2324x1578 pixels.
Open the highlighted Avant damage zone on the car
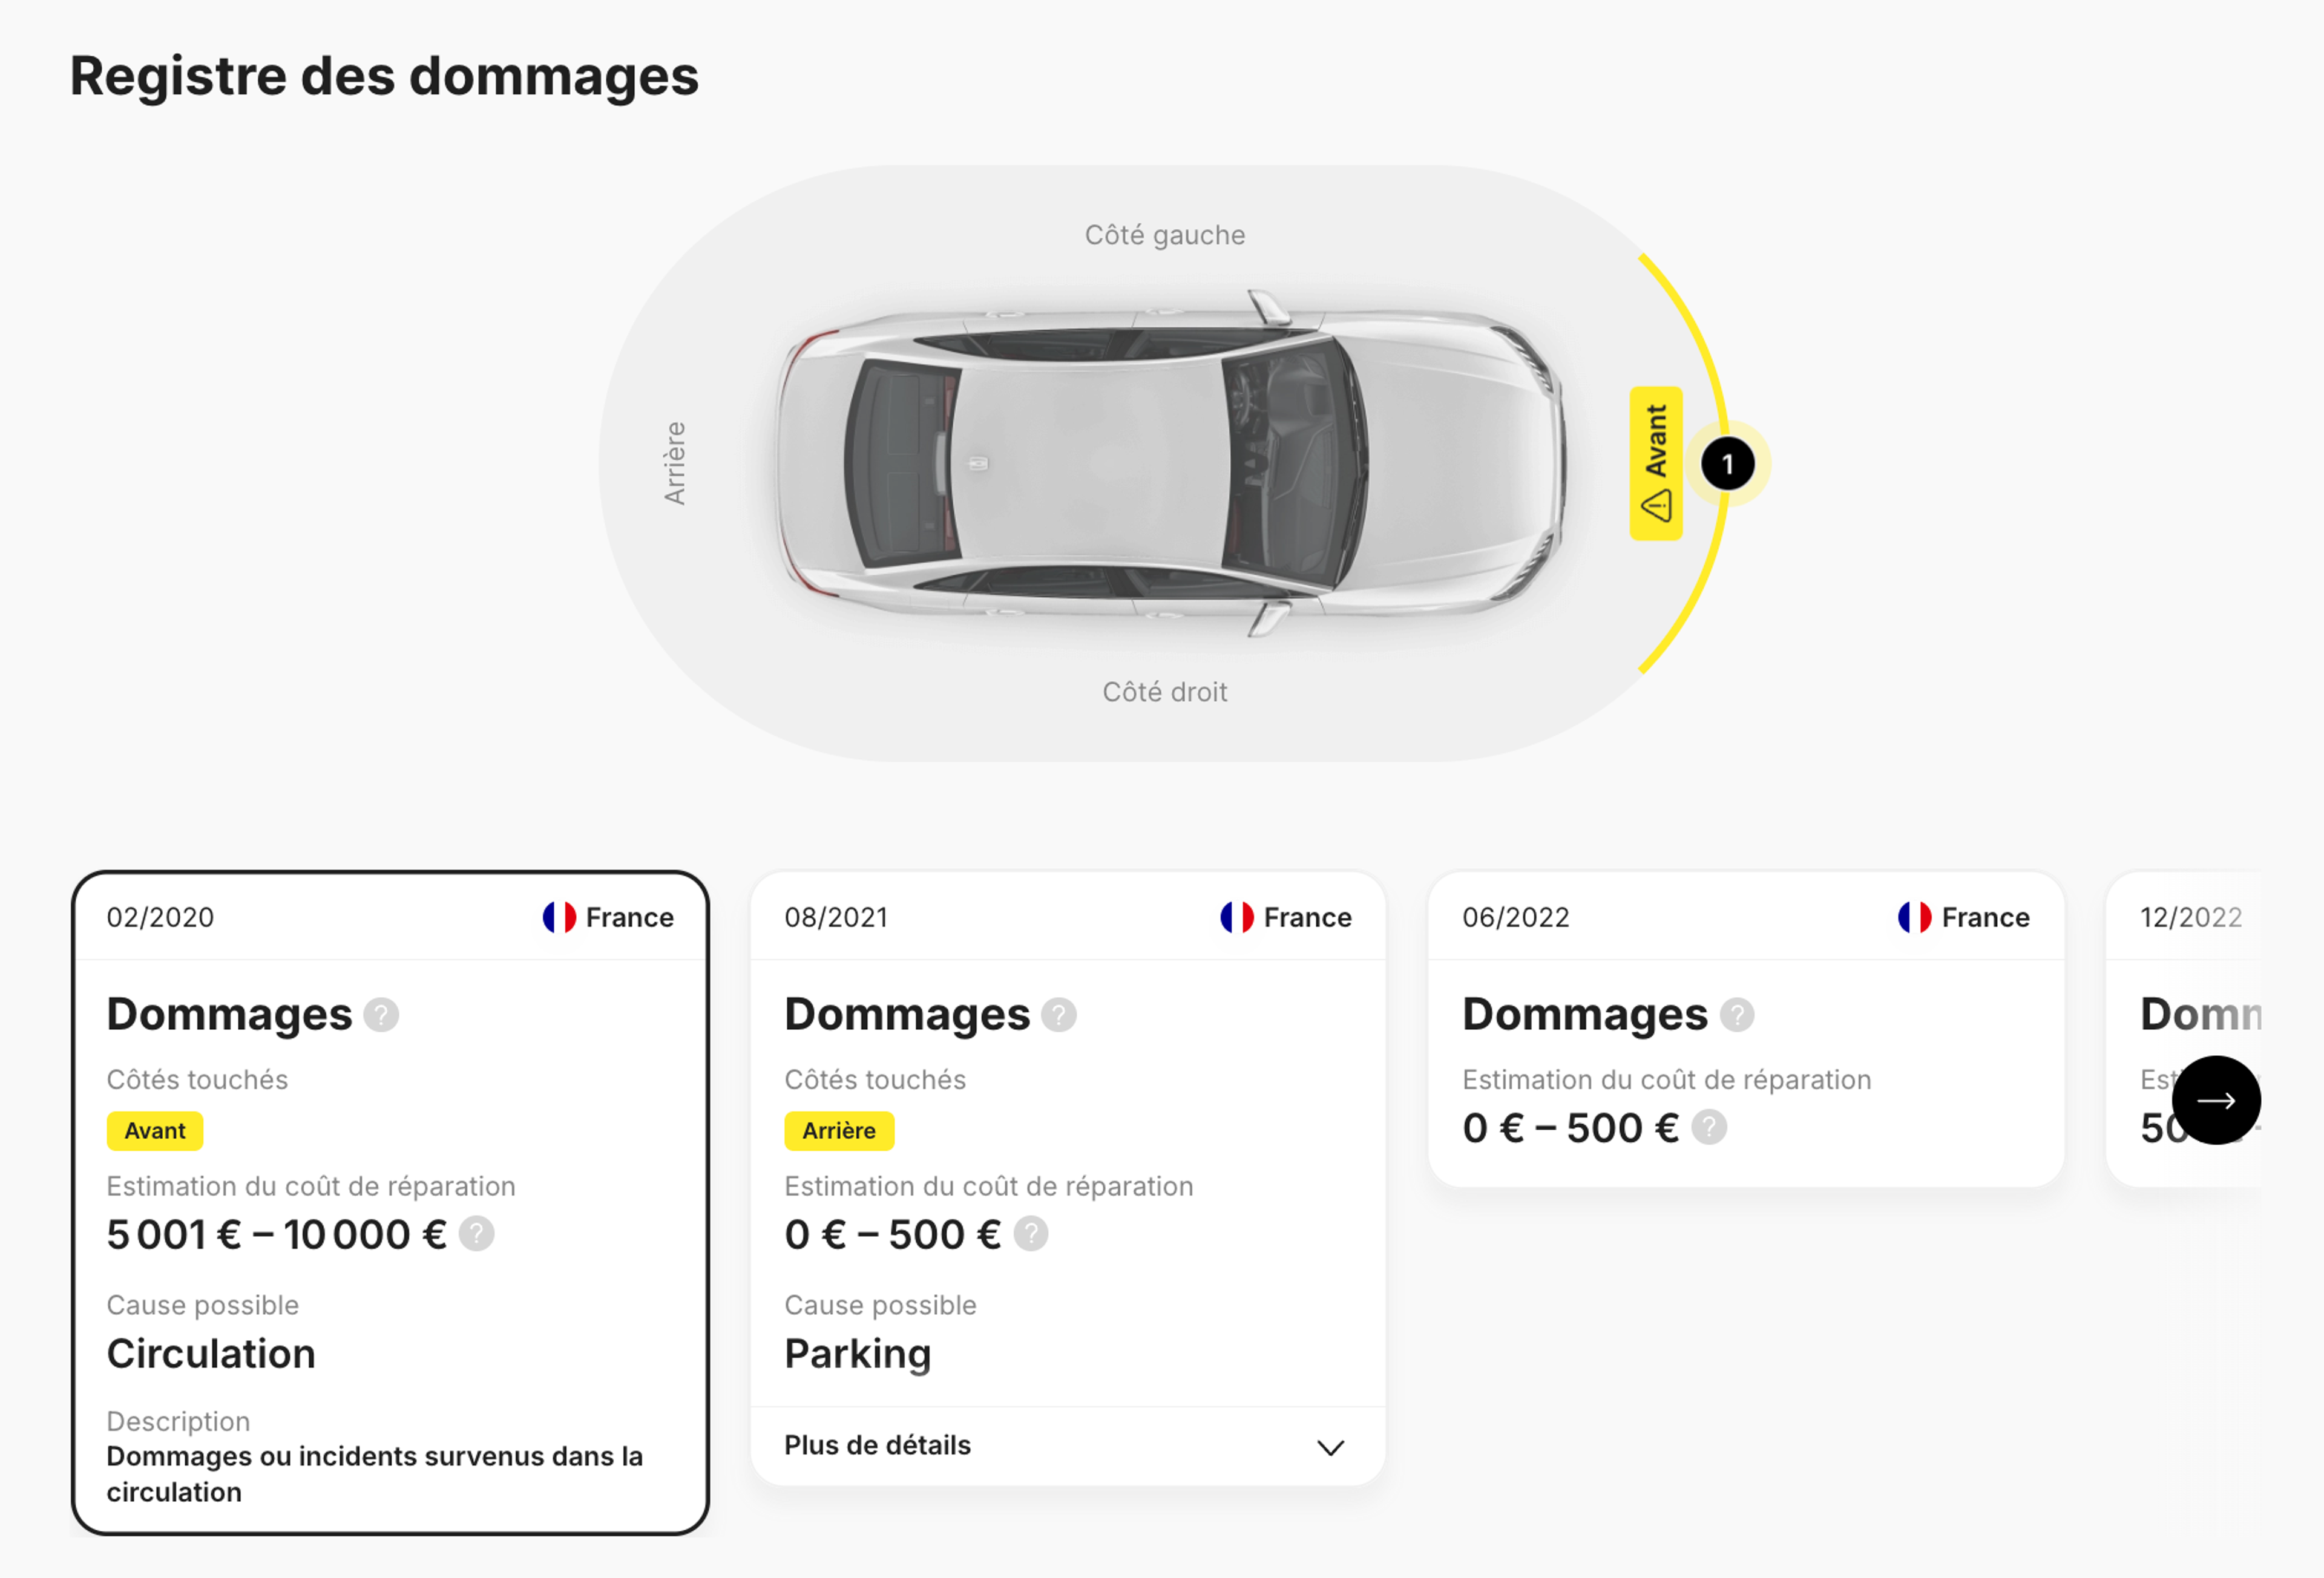[x=1656, y=460]
